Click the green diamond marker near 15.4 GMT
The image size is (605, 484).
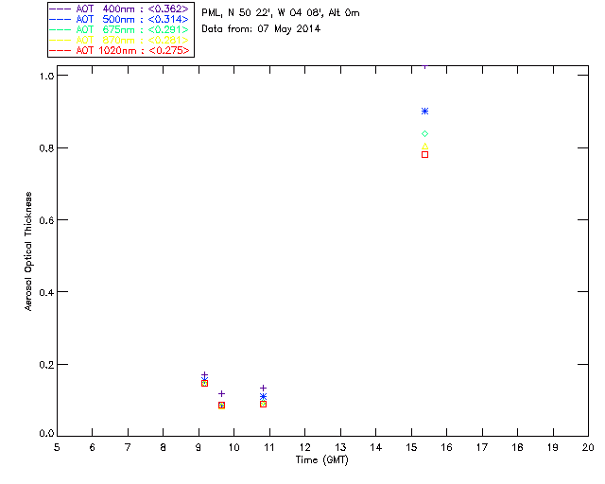click(424, 134)
